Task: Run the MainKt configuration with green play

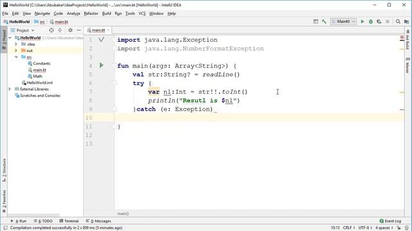Action: [362, 21]
